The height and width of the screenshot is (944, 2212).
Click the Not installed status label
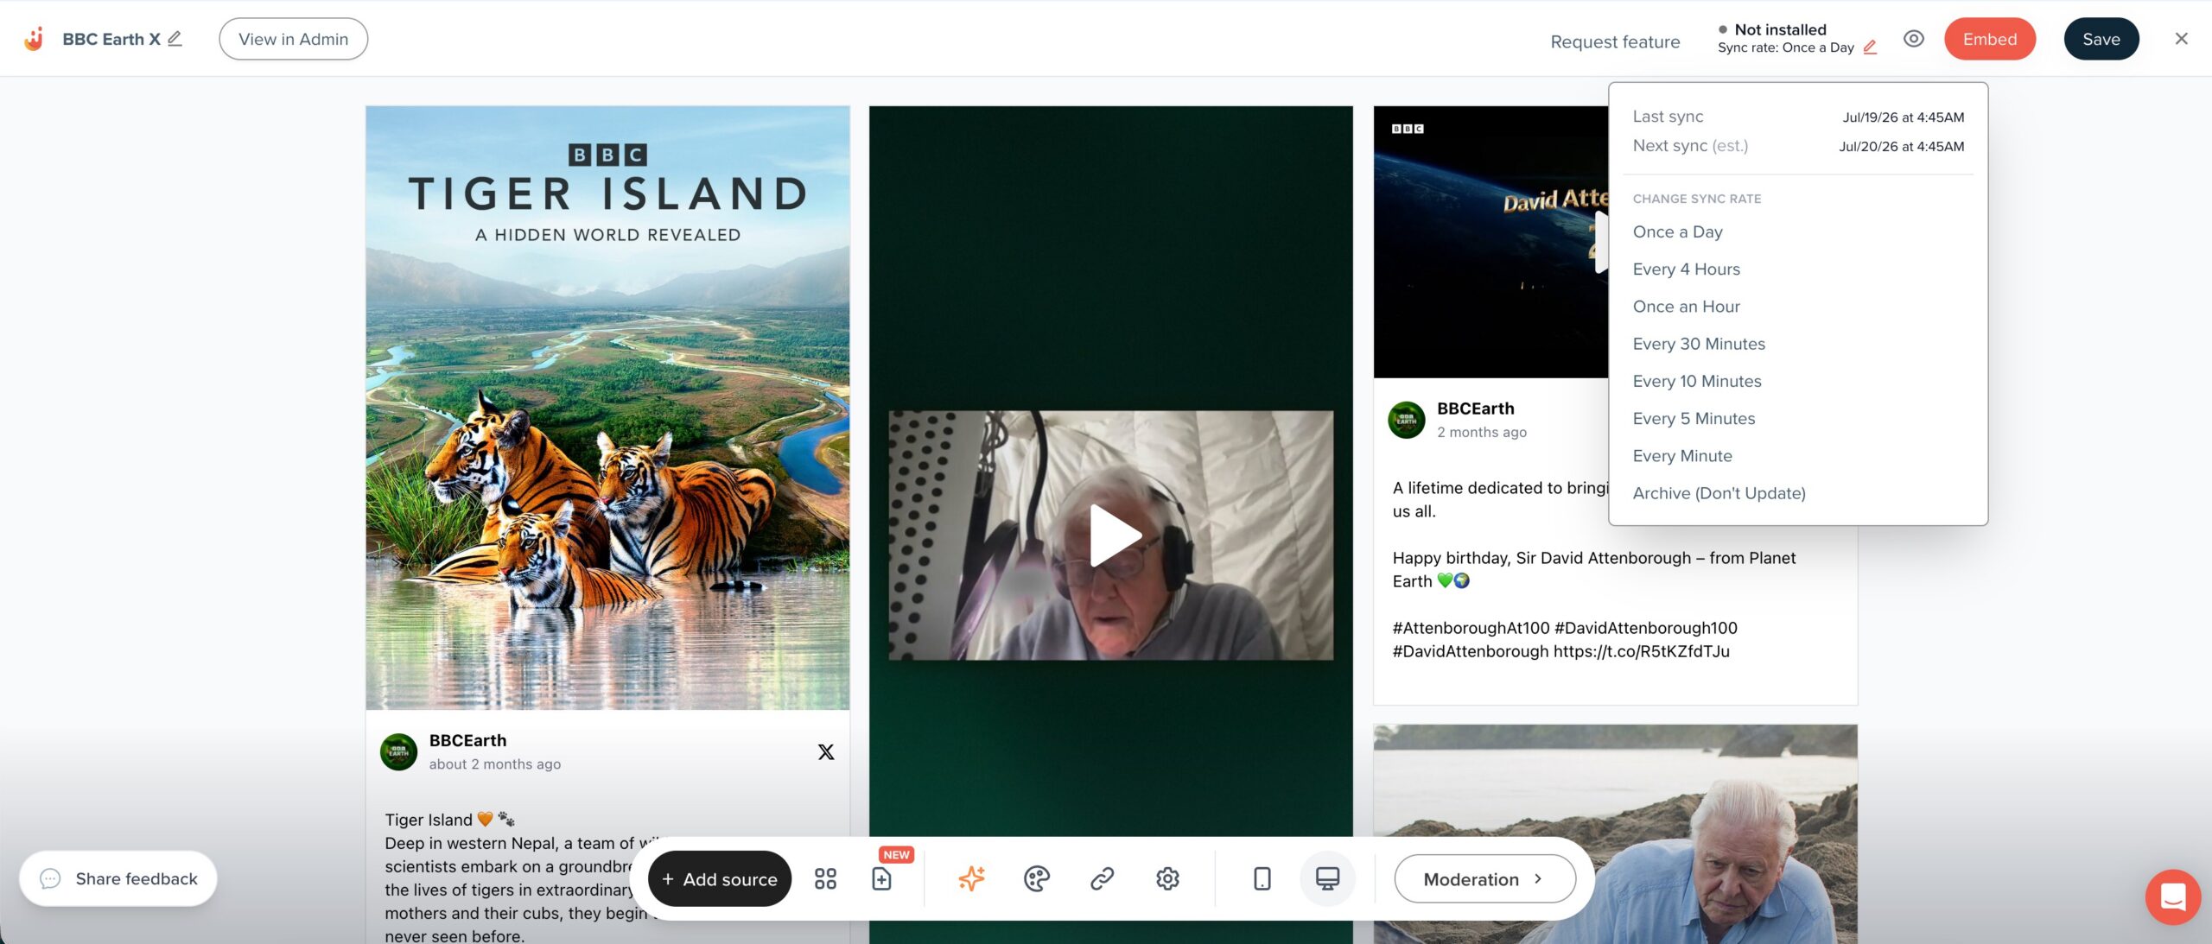1781,29
